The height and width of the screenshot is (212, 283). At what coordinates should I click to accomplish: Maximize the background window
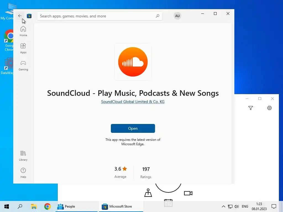260,99
